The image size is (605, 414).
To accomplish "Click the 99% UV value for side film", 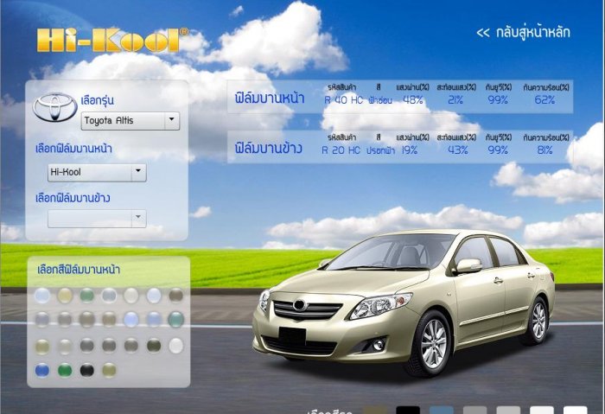I will (x=498, y=150).
